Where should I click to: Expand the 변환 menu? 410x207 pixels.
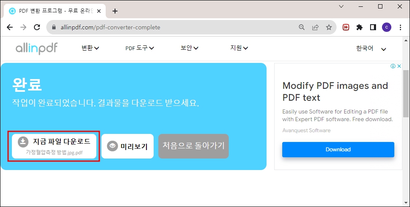point(90,48)
